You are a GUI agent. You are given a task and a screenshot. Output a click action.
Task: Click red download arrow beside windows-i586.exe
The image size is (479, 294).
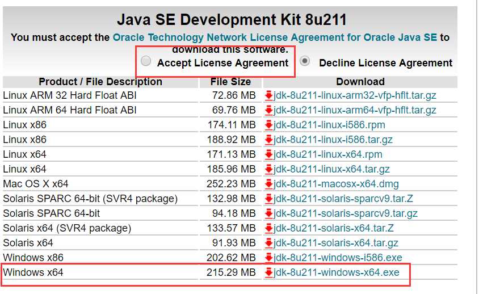click(268, 258)
